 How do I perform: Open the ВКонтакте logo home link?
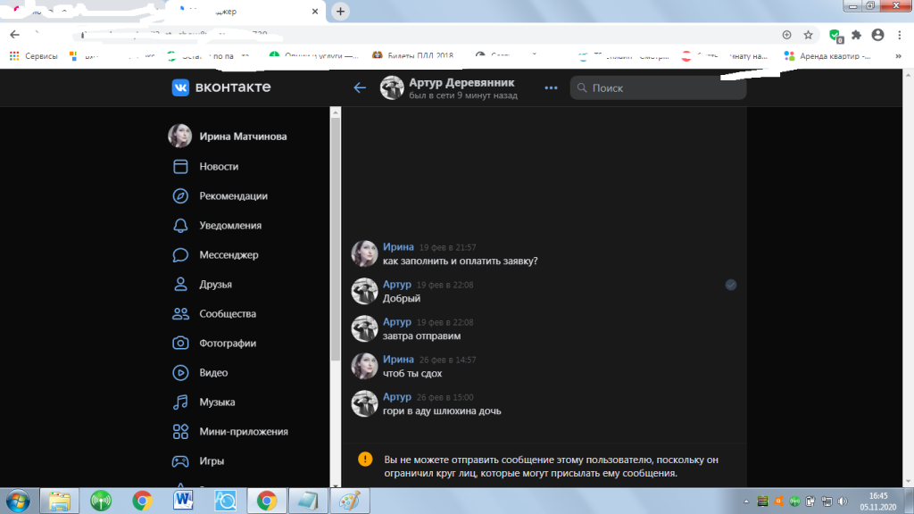click(x=221, y=87)
